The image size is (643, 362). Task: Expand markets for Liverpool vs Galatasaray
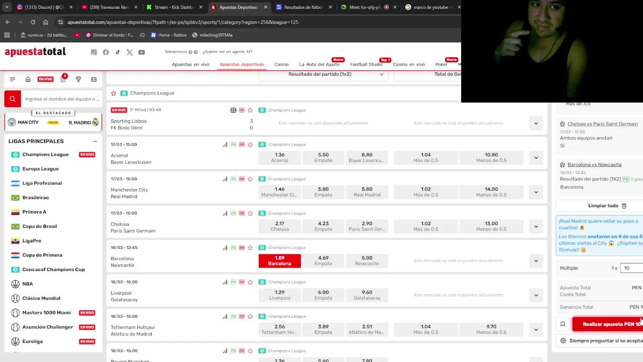(536, 295)
